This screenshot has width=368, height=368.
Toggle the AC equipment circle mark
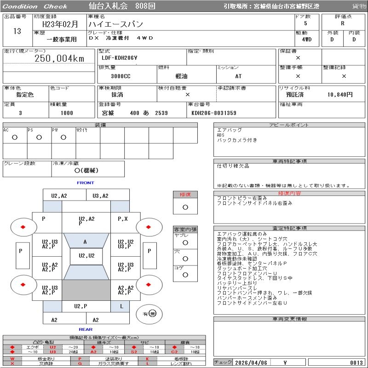(x=15, y=138)
